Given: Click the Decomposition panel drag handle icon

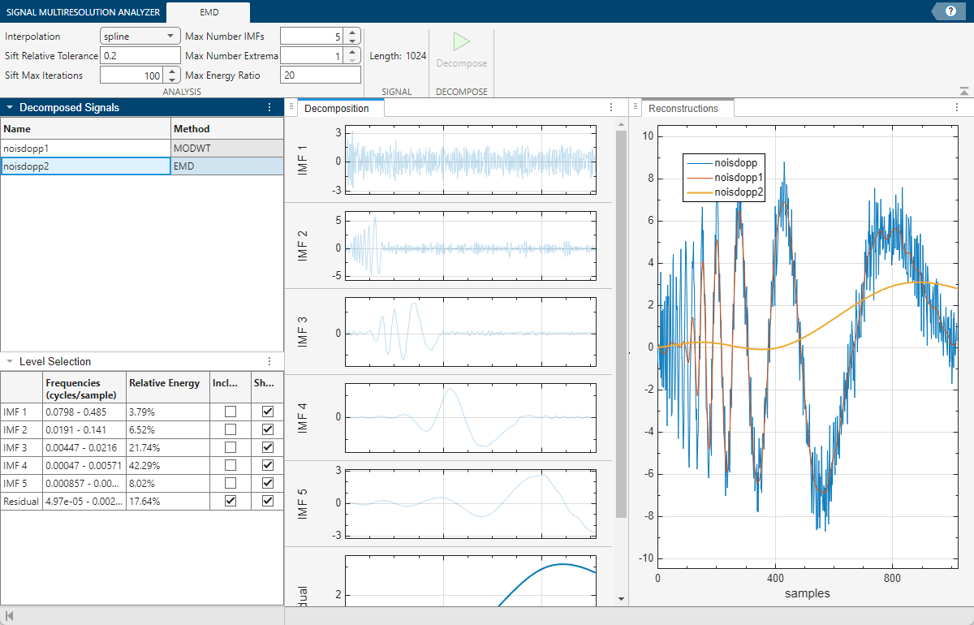Looking at the screenshot, I should pos(292,106).
